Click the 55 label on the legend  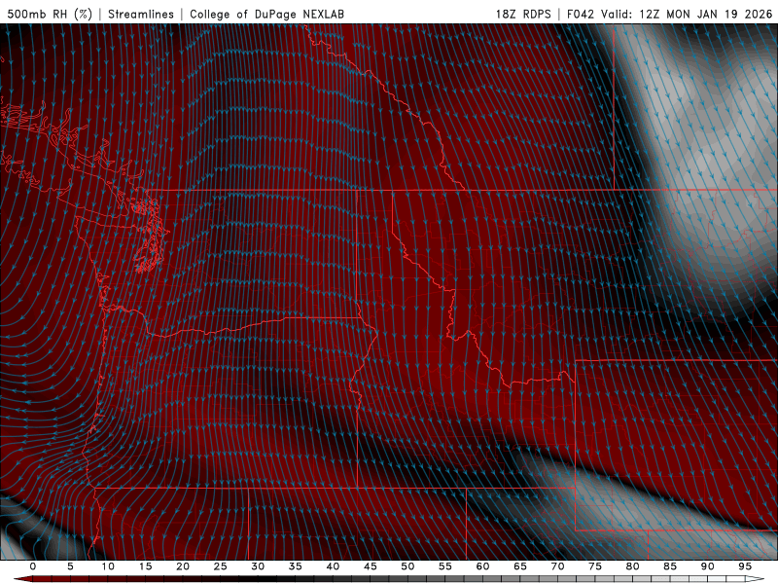(x=445, y=566)
